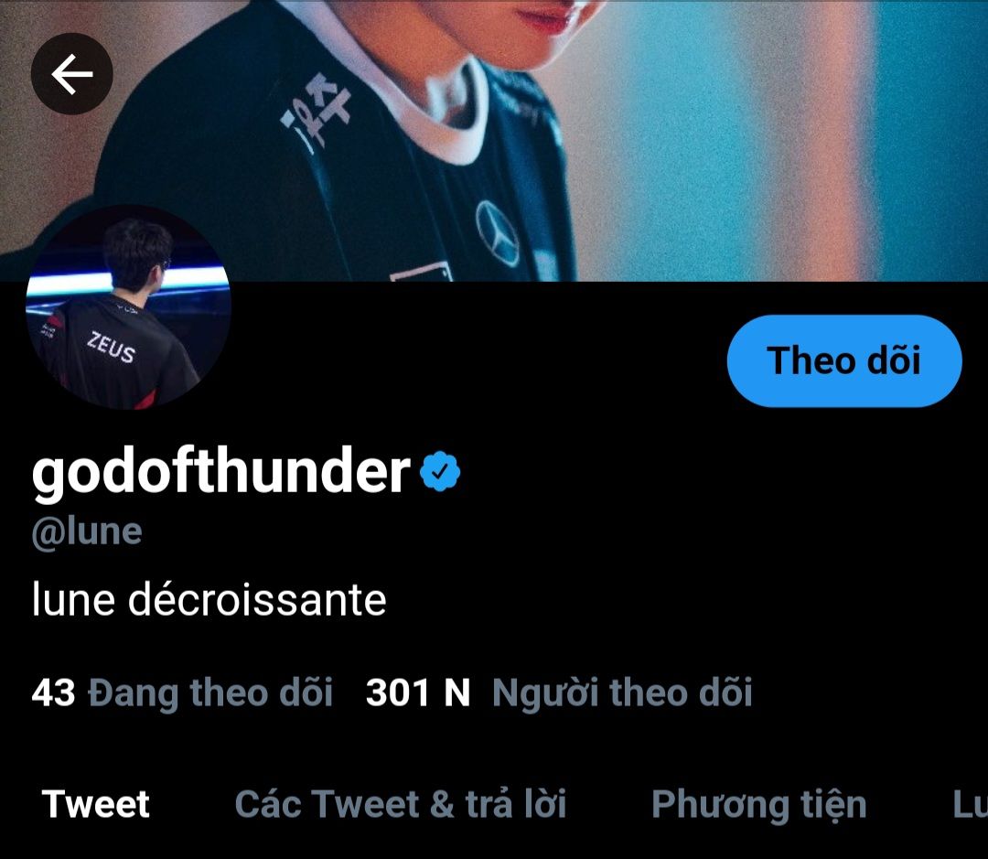Go back using the arrow icon
Screen dimensions: 988x859
(72, 74)
